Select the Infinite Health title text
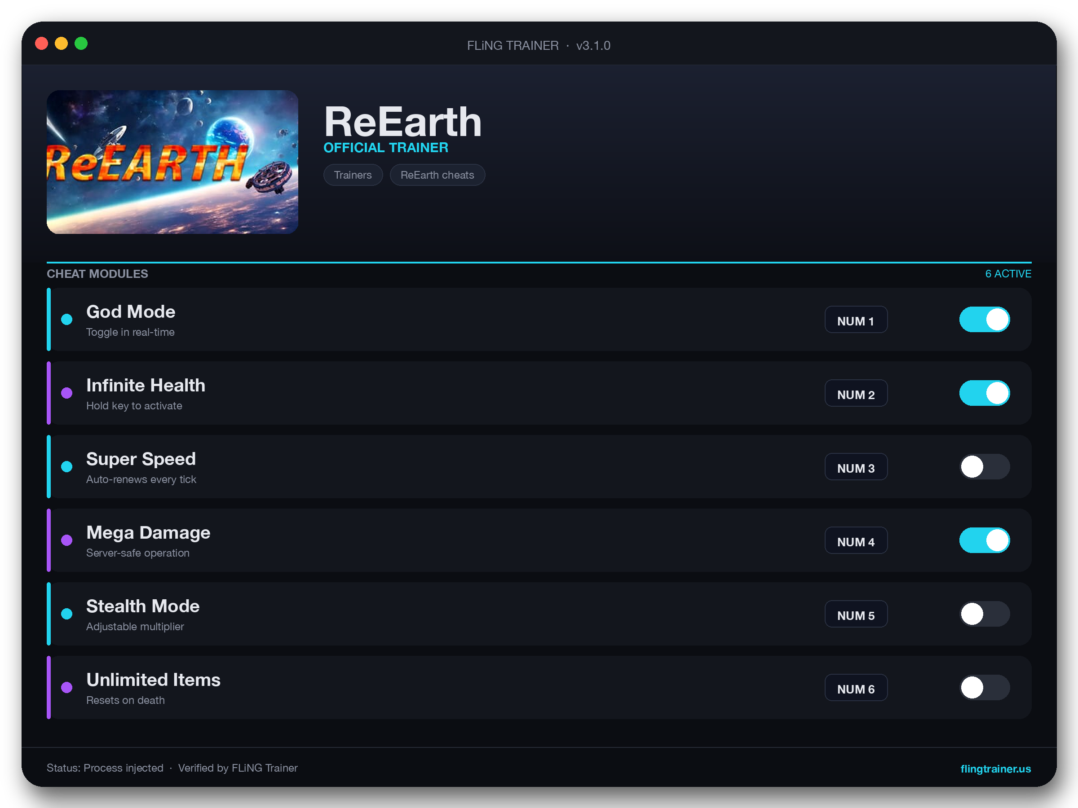The image size is (1078, 808). [146, 385]
